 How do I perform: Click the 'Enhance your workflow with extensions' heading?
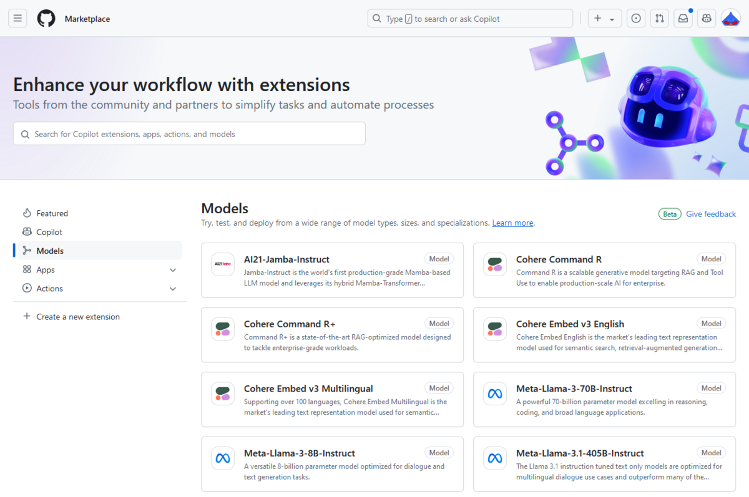[182, 84]
